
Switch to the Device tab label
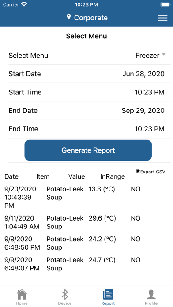coord(65,303)
